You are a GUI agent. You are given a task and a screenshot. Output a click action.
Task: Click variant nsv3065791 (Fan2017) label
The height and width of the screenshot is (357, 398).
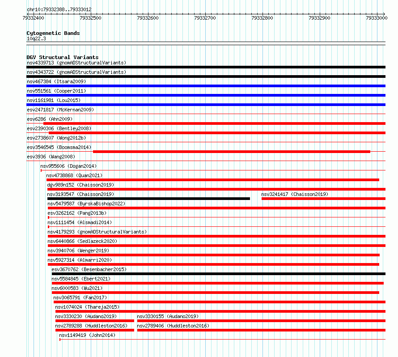coord(80,297)
